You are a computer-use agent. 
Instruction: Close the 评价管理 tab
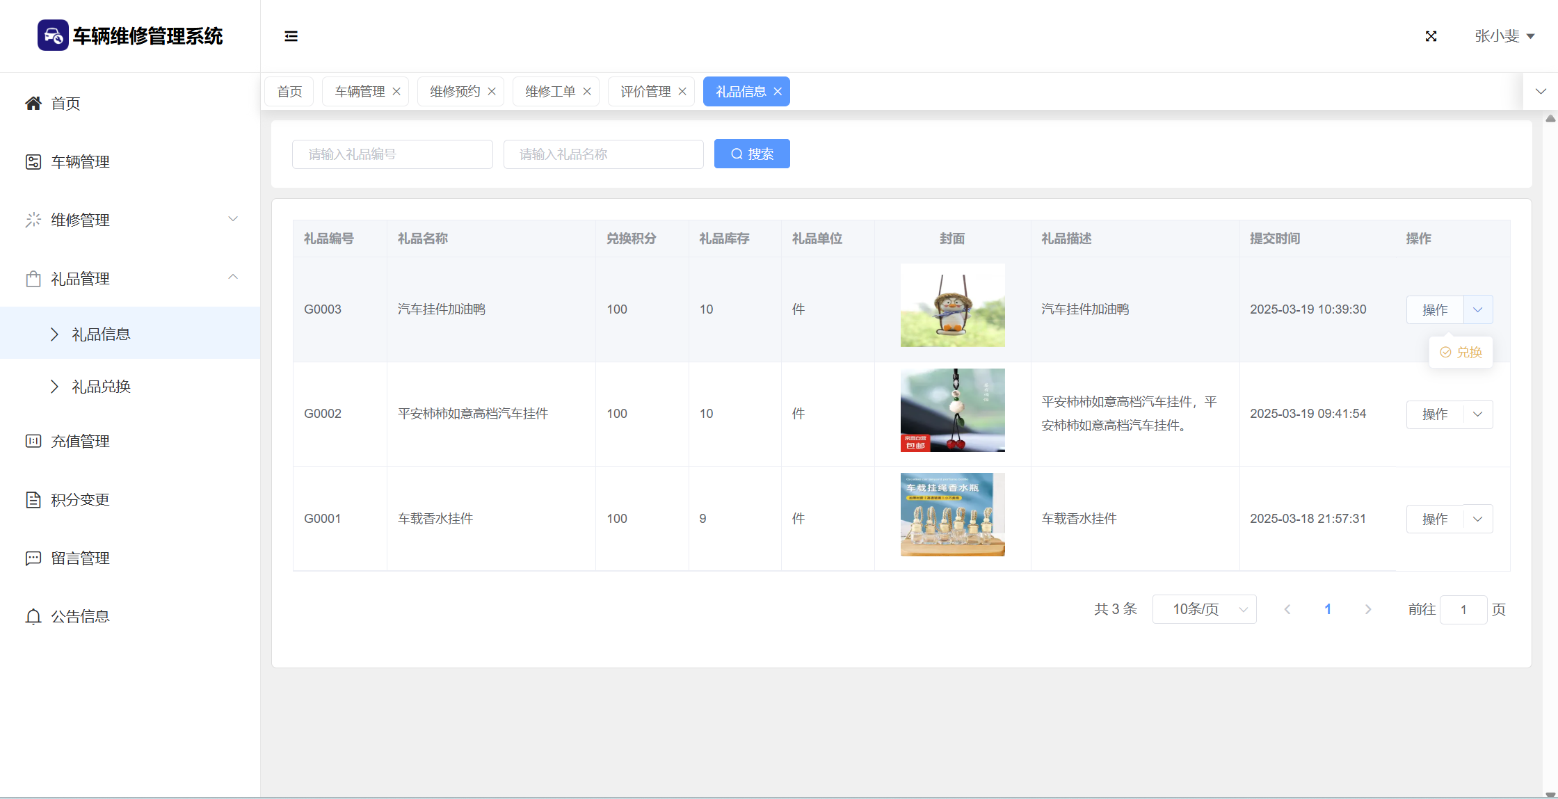[682, 92]
